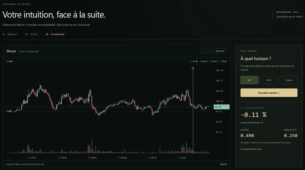
Task: Click the 99.89 current price tag
Action: point(222,107)
